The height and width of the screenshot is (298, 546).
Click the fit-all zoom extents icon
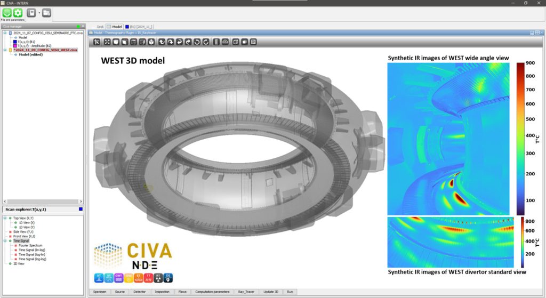(x=107, y=42)
